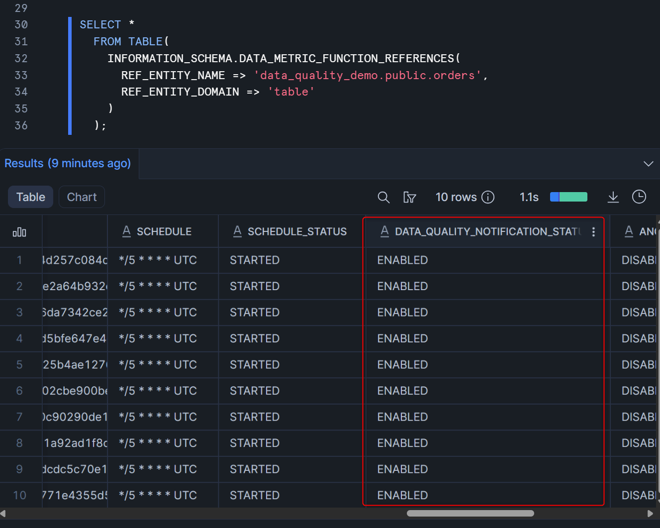
Task: Select the Table view tab
Action: pos(30,197)
